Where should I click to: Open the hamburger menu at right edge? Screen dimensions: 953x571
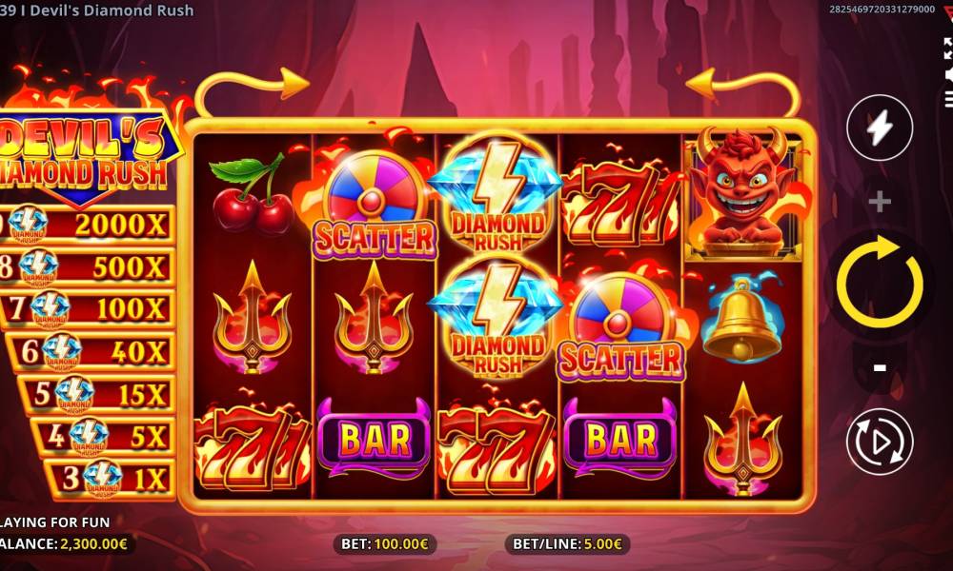click(x=949, y=99)
